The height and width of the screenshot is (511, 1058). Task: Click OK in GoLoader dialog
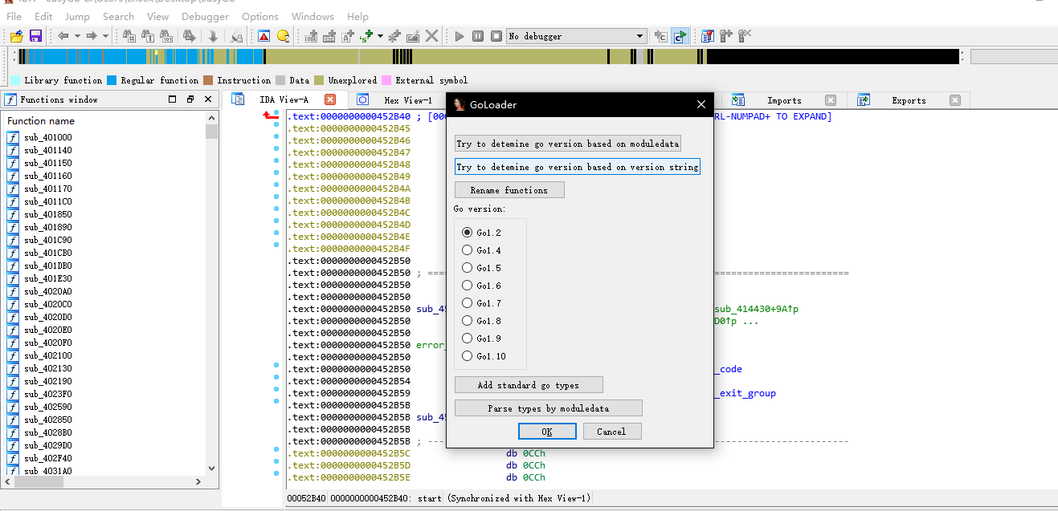(547, 432)
